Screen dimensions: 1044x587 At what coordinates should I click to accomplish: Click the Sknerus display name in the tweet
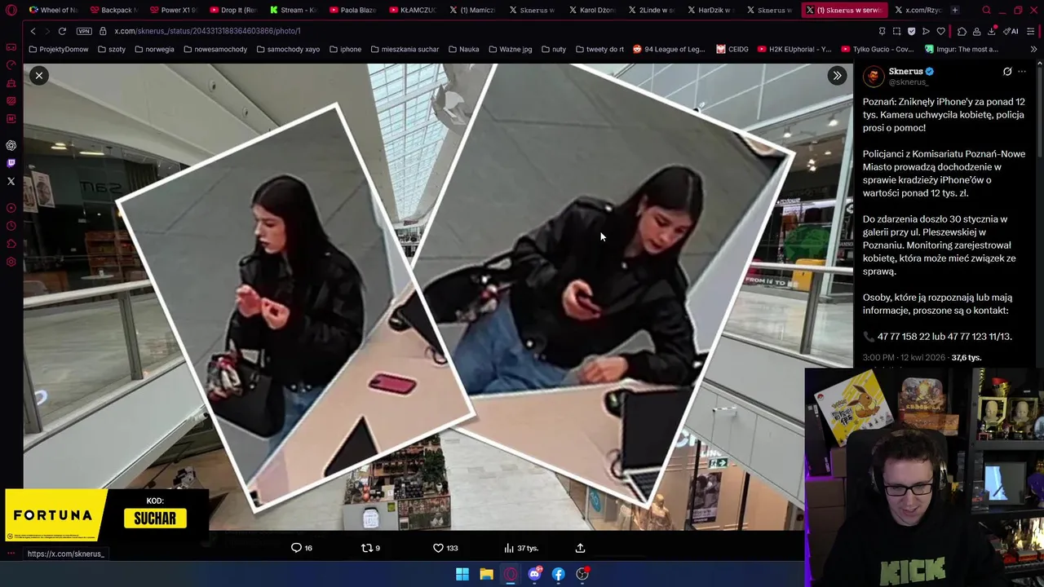click(x=905, y=72)
